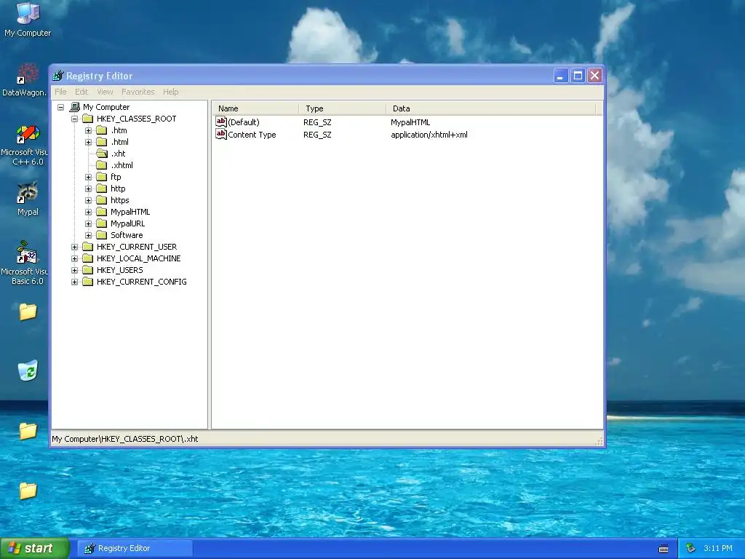Select the Recycle Bin desktop icon

[28, 370]
